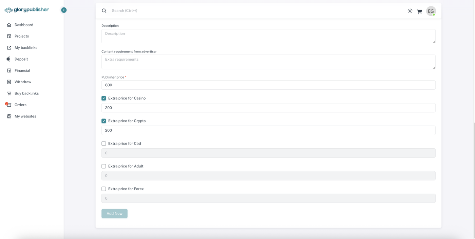Click the disabled Cbd price field
Viewport: 475px width, 239px height.
[x=268, y=153]
